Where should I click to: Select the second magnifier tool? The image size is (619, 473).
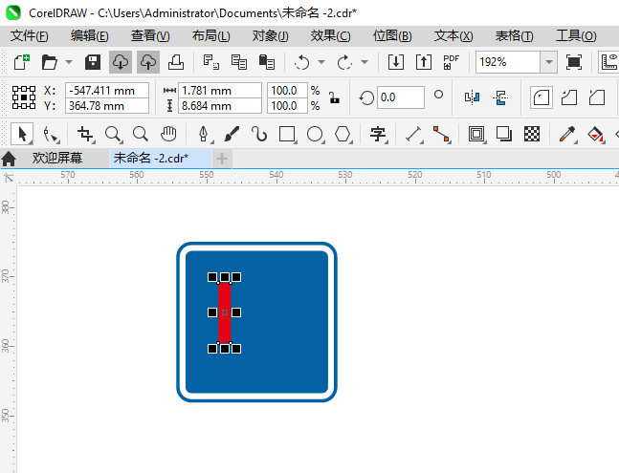click(x=140, y=134)
